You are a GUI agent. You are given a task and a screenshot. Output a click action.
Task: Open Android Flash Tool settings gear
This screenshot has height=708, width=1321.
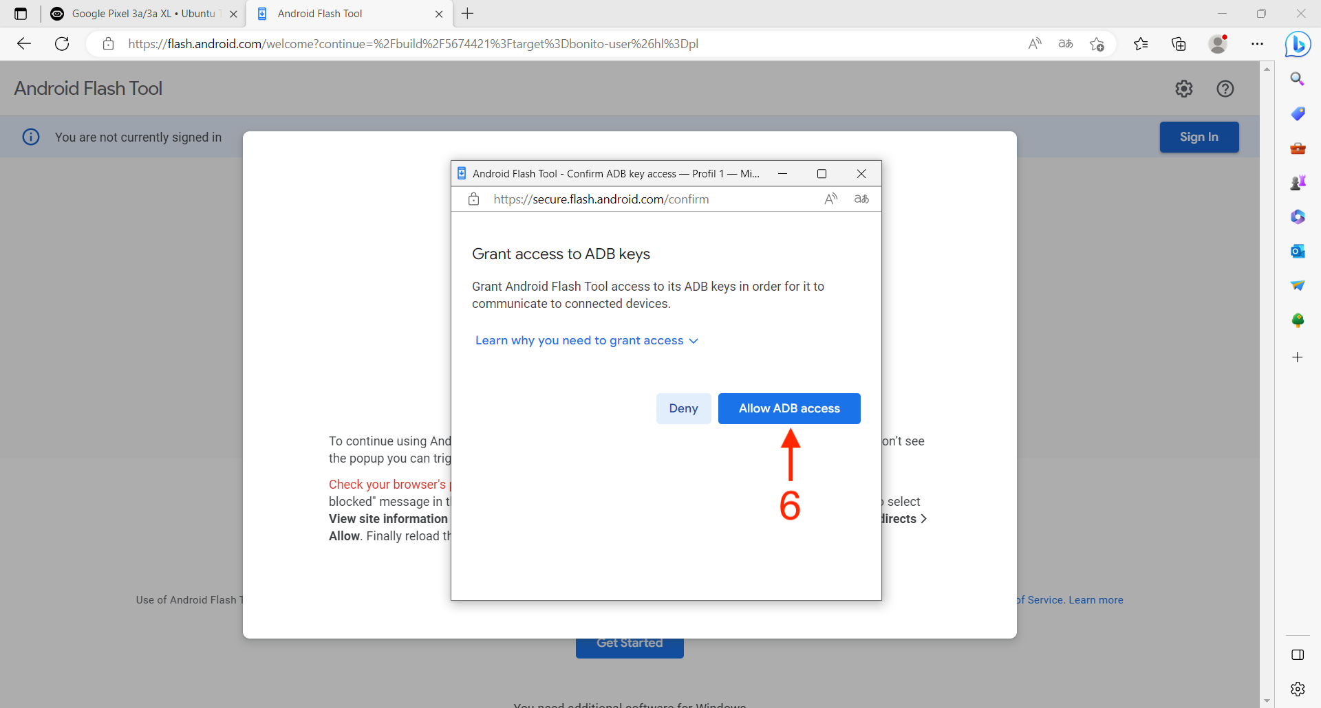pyautogui.click(x=1183, y=89)
